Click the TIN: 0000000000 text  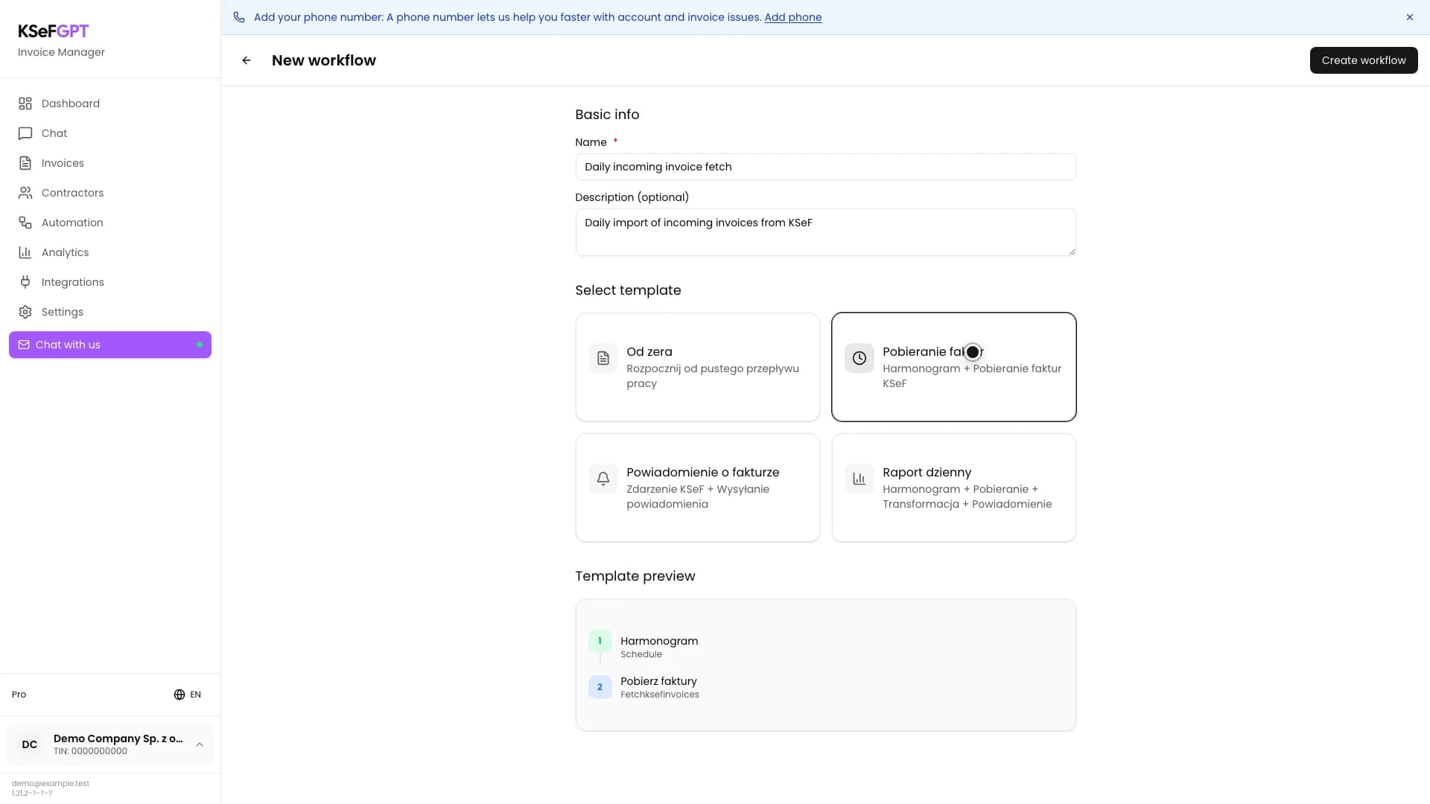(x=90, y=751)
